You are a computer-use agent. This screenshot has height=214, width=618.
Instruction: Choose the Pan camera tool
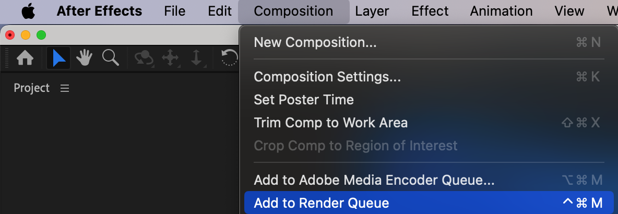[x=171, y=58]
